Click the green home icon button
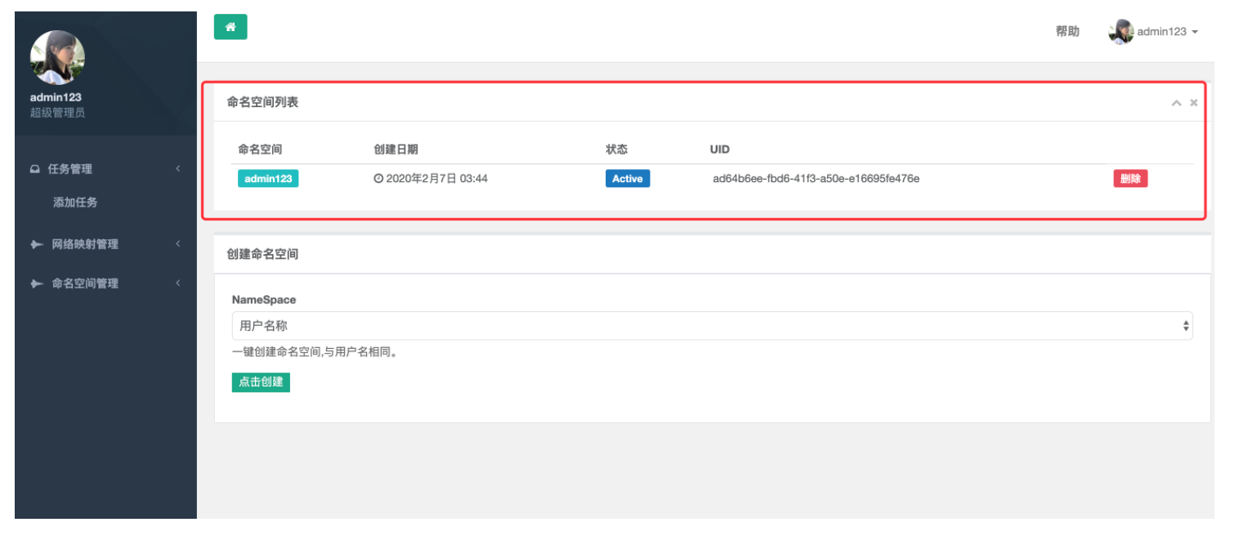Screen dimensions: 1244x549 click(230, 27)
